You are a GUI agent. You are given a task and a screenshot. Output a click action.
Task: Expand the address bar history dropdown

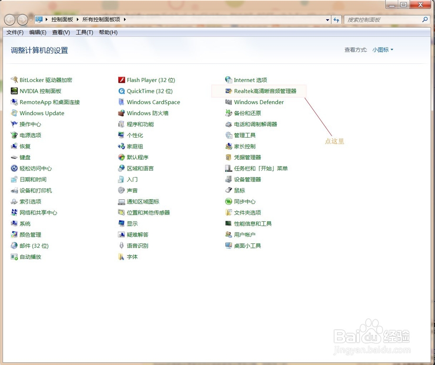coord(328,20)
